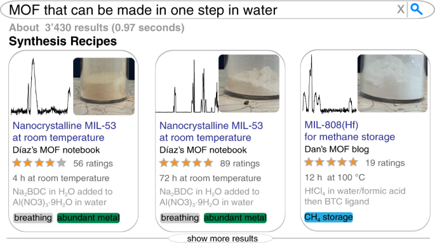Open MIL-808(Hf) for methane storage link

coord(349,131)
